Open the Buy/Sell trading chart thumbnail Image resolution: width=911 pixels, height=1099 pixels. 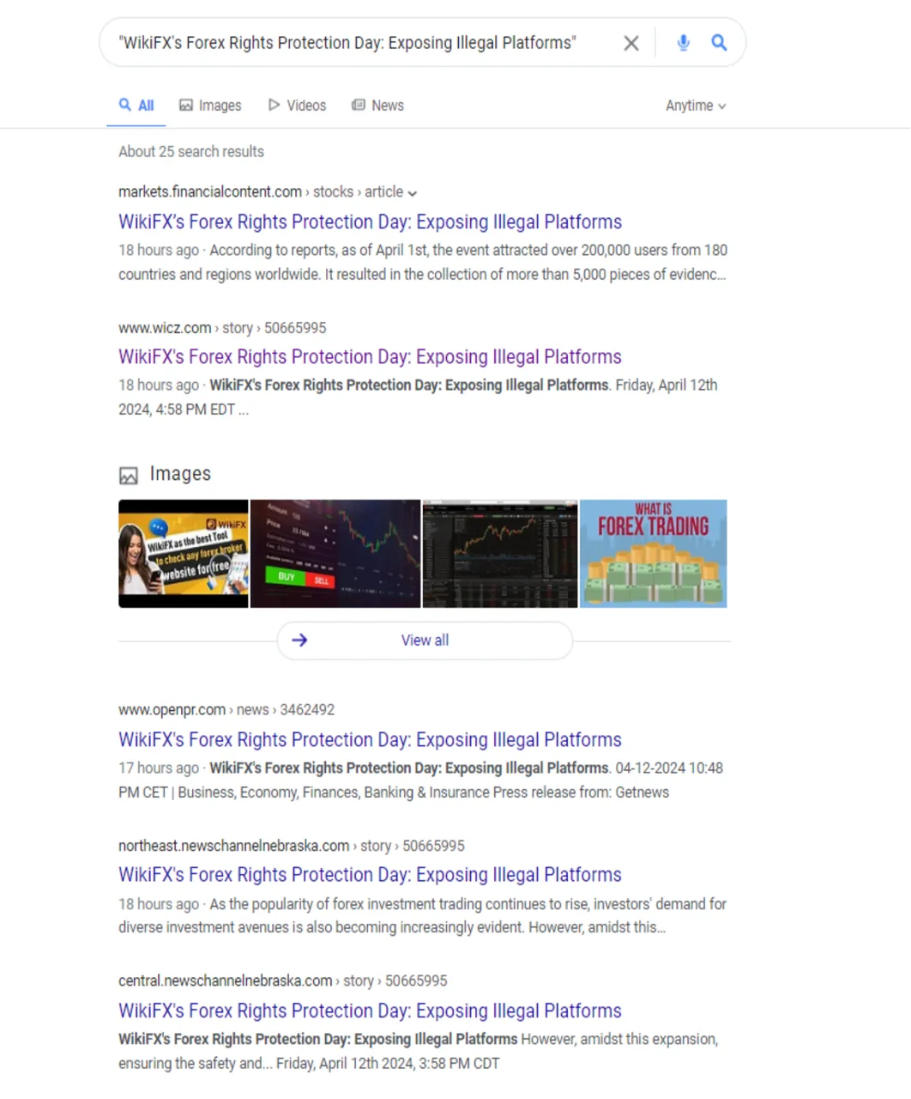(335, 554)
